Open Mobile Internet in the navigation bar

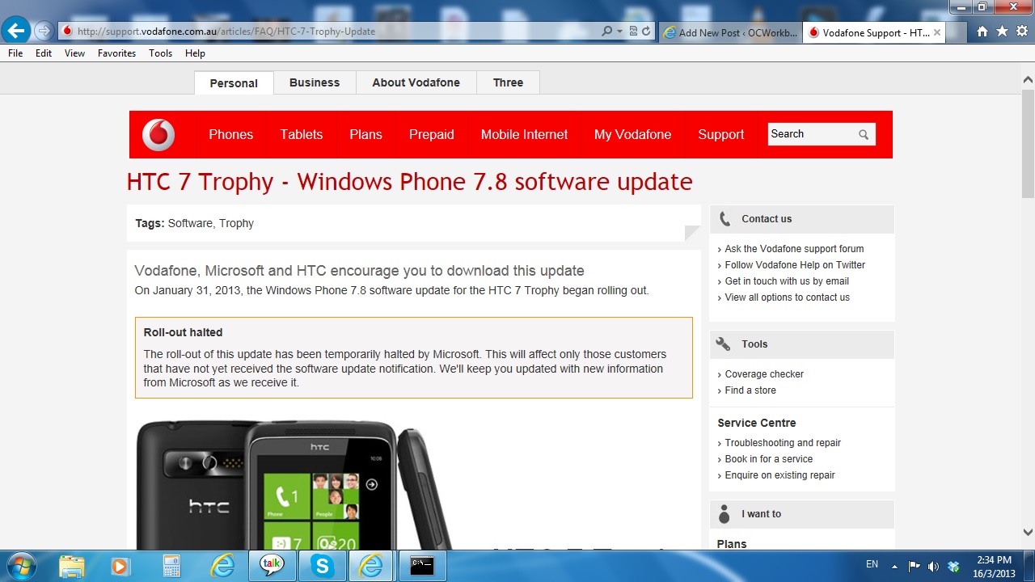coord(524,135)
